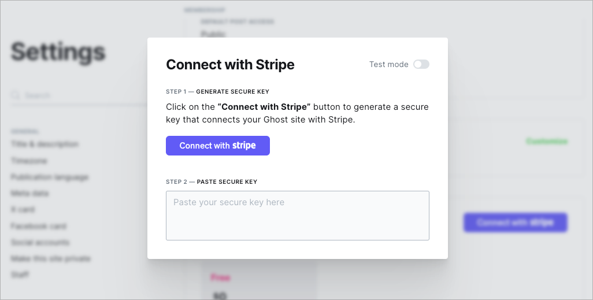Select Make this site private

tap(51, 259)
